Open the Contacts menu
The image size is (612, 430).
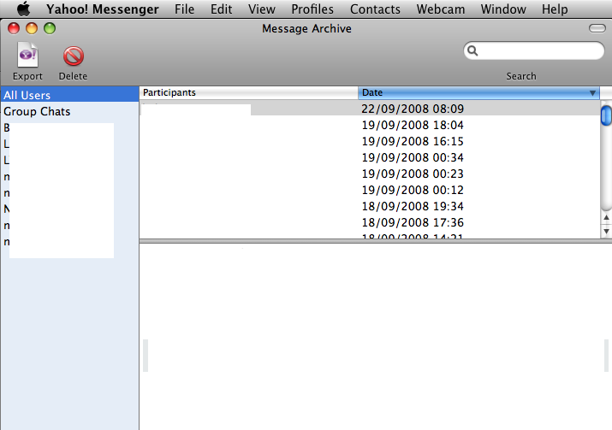(x=375, y=9)
